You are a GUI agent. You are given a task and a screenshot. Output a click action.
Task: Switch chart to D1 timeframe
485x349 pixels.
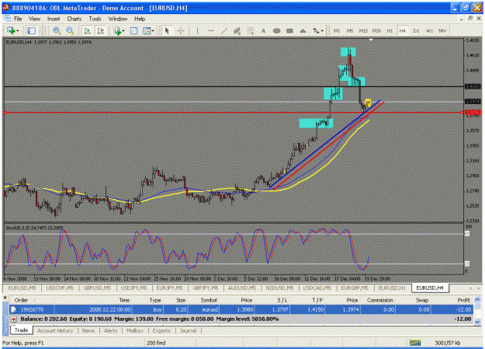416,30
